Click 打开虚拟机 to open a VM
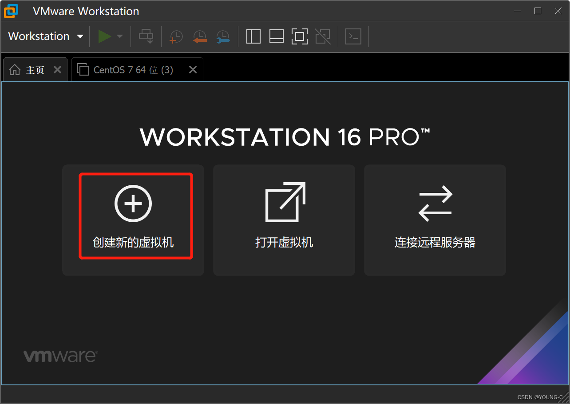570x404 pixels. (284, 220)
